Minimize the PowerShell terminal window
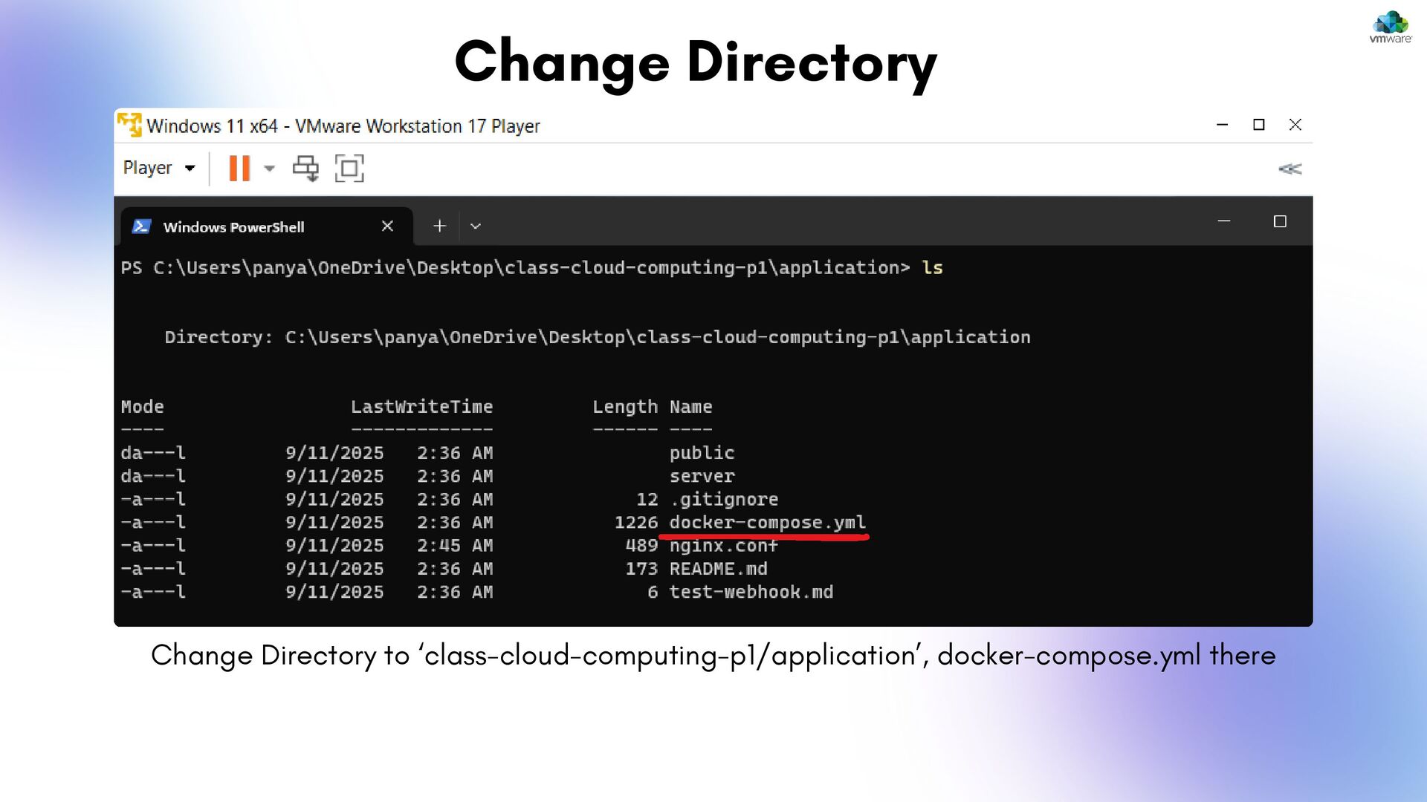 coord(1224,221)
